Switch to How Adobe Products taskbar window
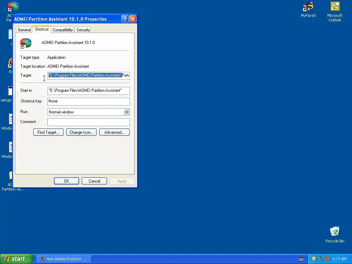 click(x=64, y=259)
